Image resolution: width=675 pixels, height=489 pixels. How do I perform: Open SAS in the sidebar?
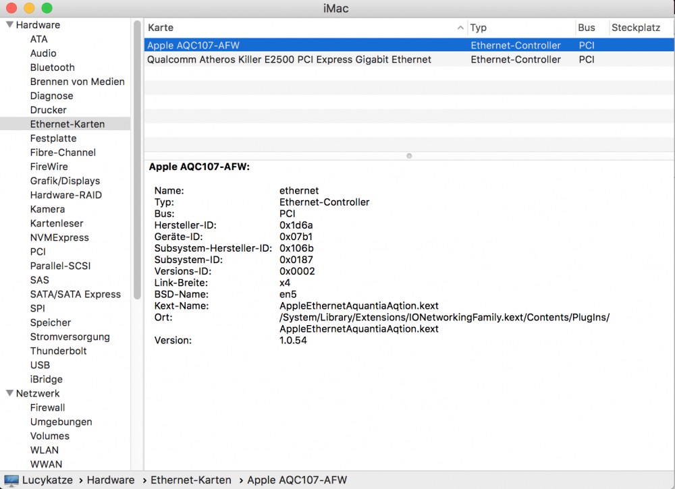(x=40, y=281)
